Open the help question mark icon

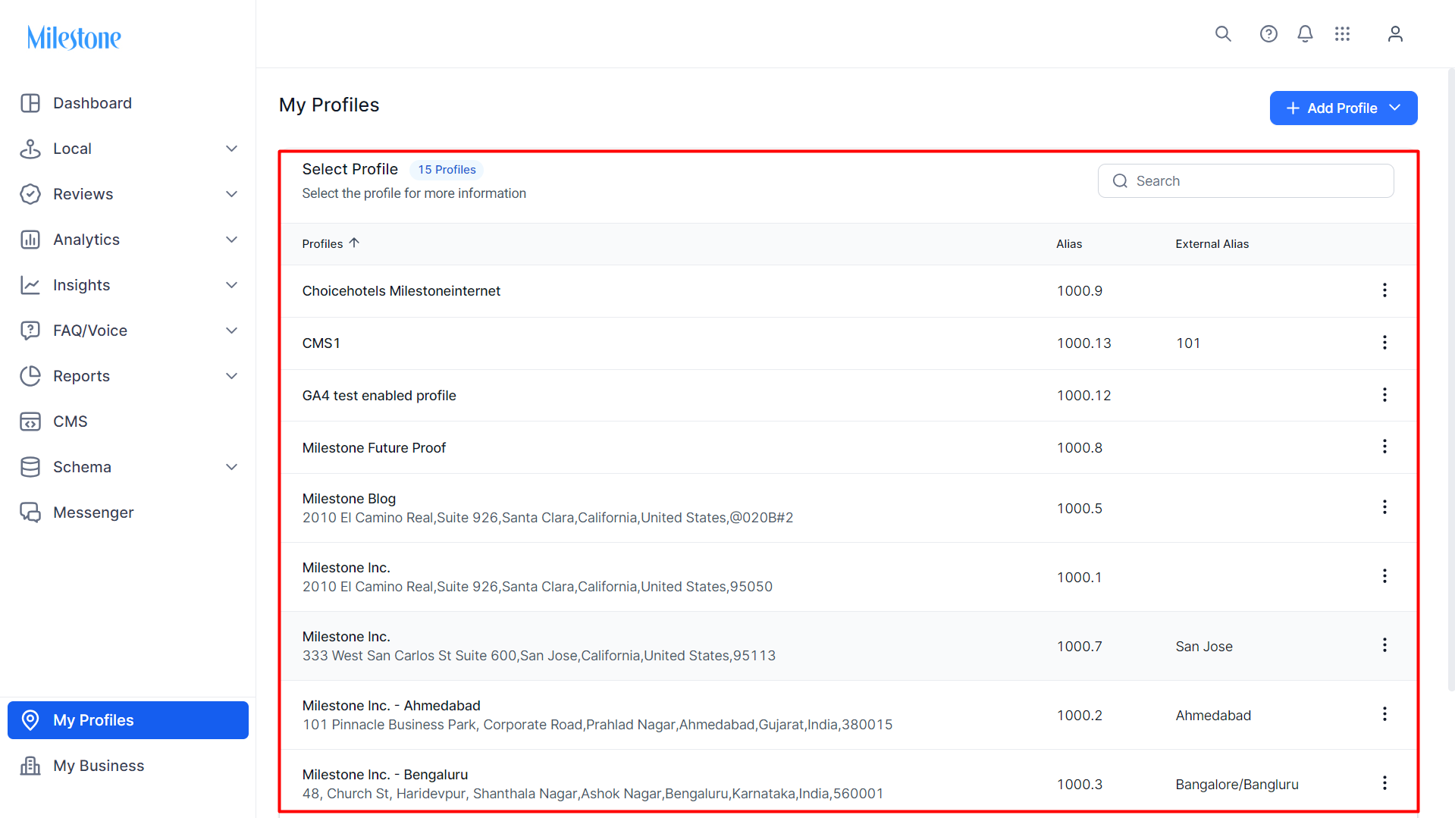tap(1268, 33)
